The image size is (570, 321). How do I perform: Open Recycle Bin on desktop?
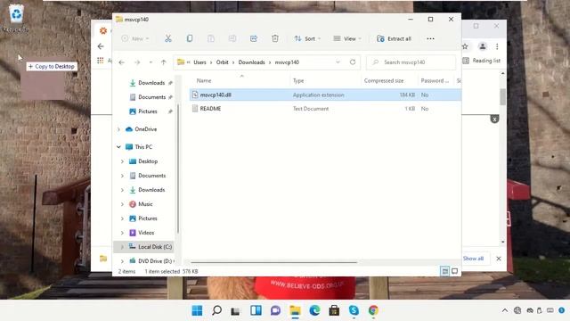click(x=16, y=18)
